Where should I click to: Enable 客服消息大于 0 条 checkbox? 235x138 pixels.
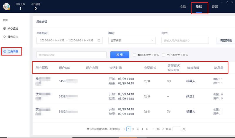(135, 55)
